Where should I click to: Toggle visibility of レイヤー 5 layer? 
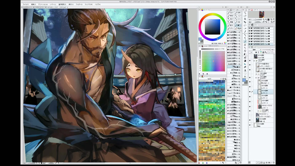tap(250, 92)
